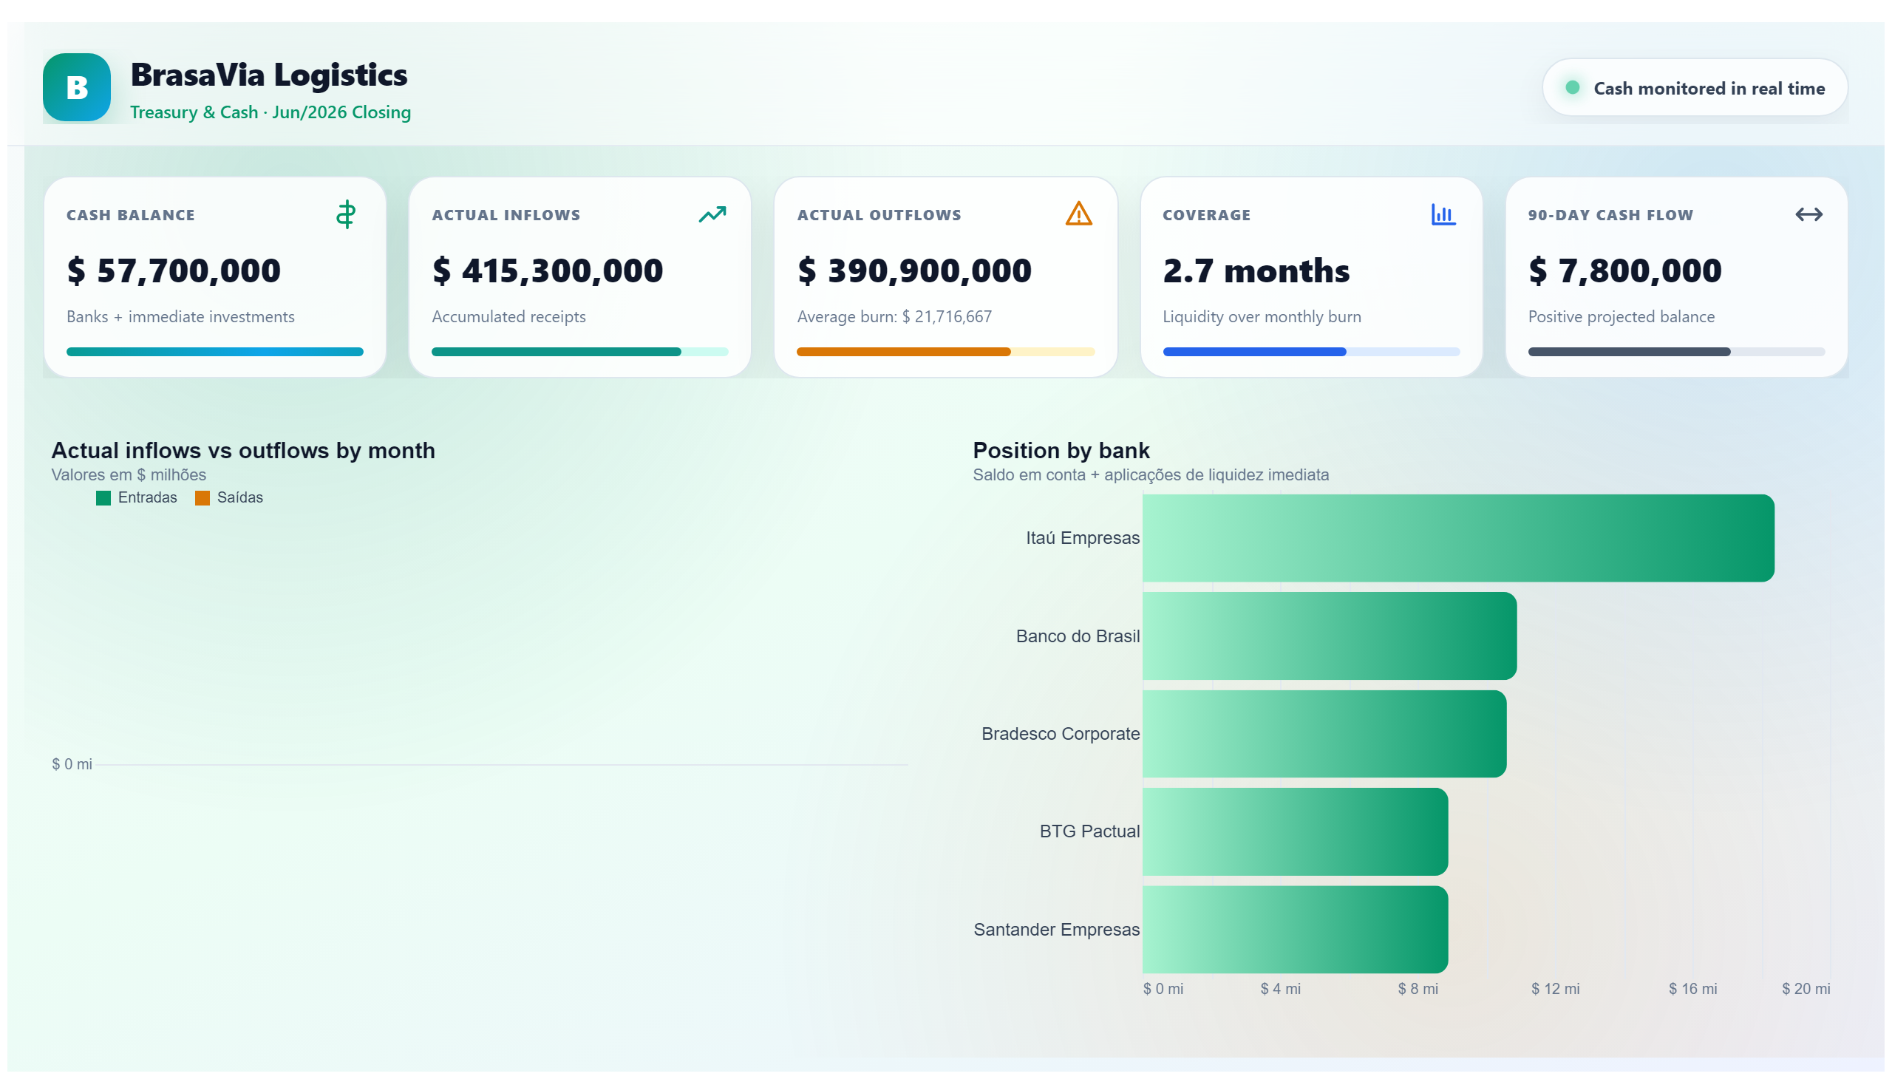Click Positive projected balance text
This screenshot has width=1892, height=1079.
[x=1622, y=316]
